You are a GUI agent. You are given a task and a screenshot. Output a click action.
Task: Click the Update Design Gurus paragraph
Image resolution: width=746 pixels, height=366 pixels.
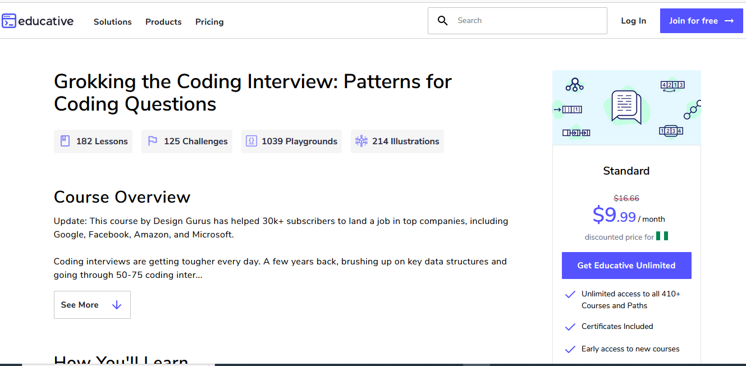[x=281, y=228]
